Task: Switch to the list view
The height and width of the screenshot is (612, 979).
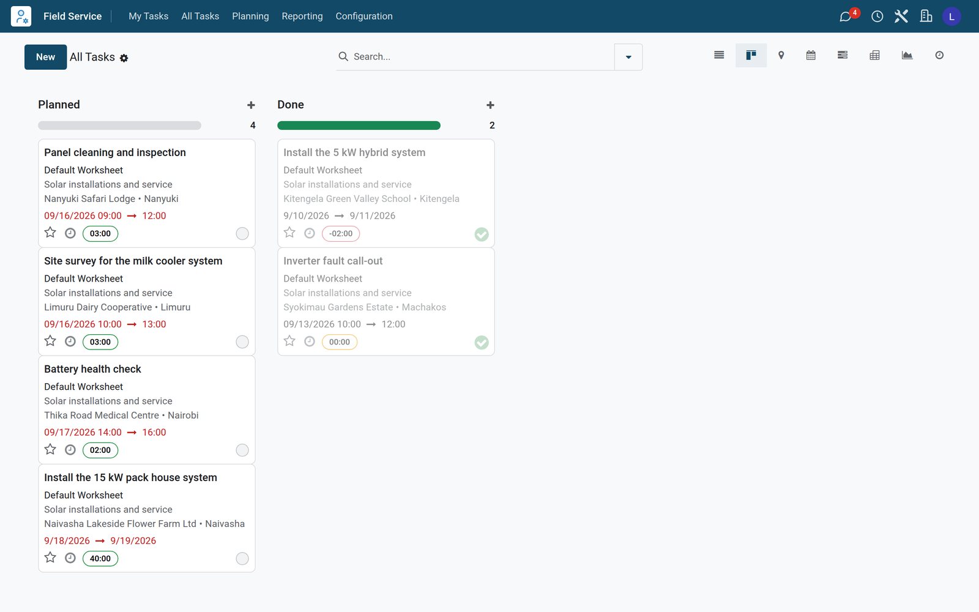Action: coord(719,55)
